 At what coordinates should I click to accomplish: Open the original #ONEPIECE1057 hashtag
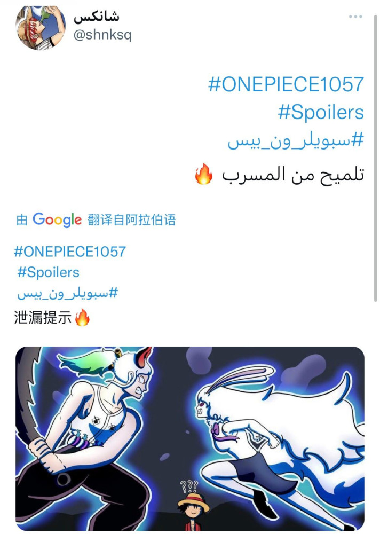tap(286, 84)
